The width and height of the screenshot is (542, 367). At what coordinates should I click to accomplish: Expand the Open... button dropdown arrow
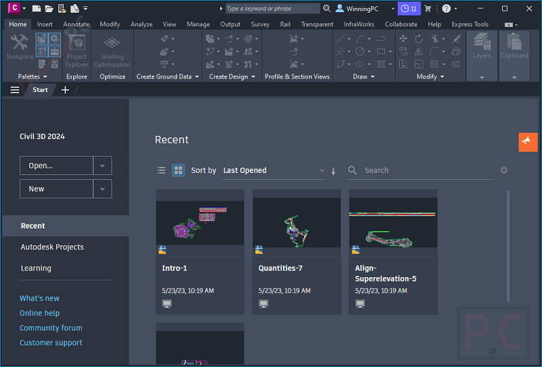pos(102,166)
